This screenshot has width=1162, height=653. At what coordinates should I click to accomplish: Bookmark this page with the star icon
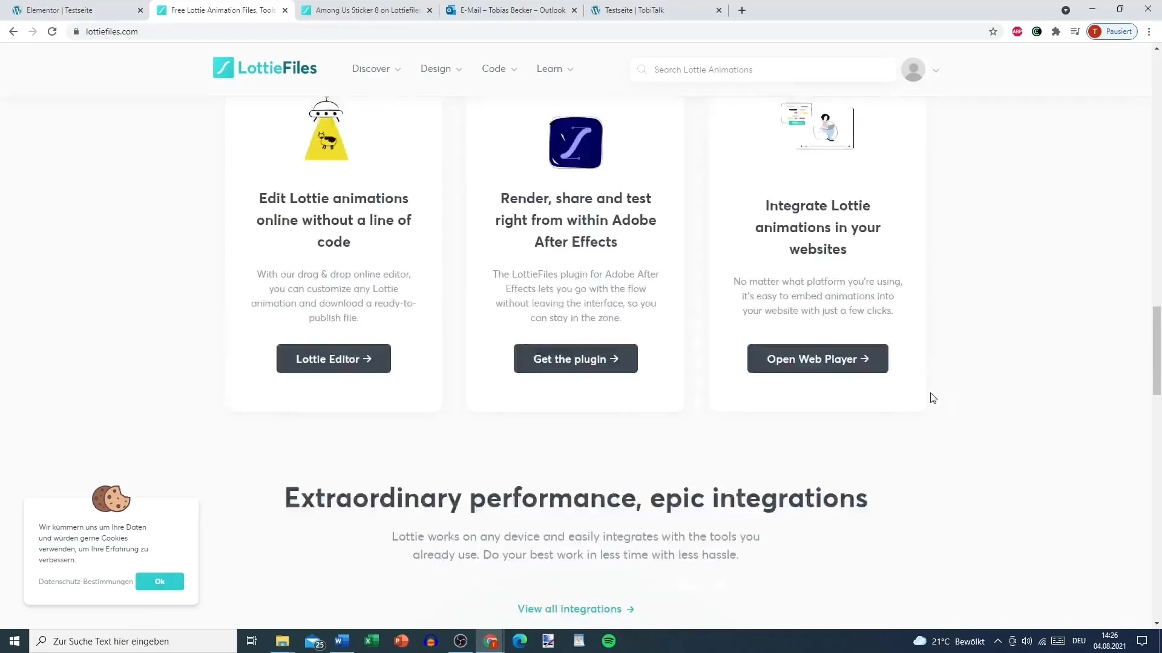(993, 31)
